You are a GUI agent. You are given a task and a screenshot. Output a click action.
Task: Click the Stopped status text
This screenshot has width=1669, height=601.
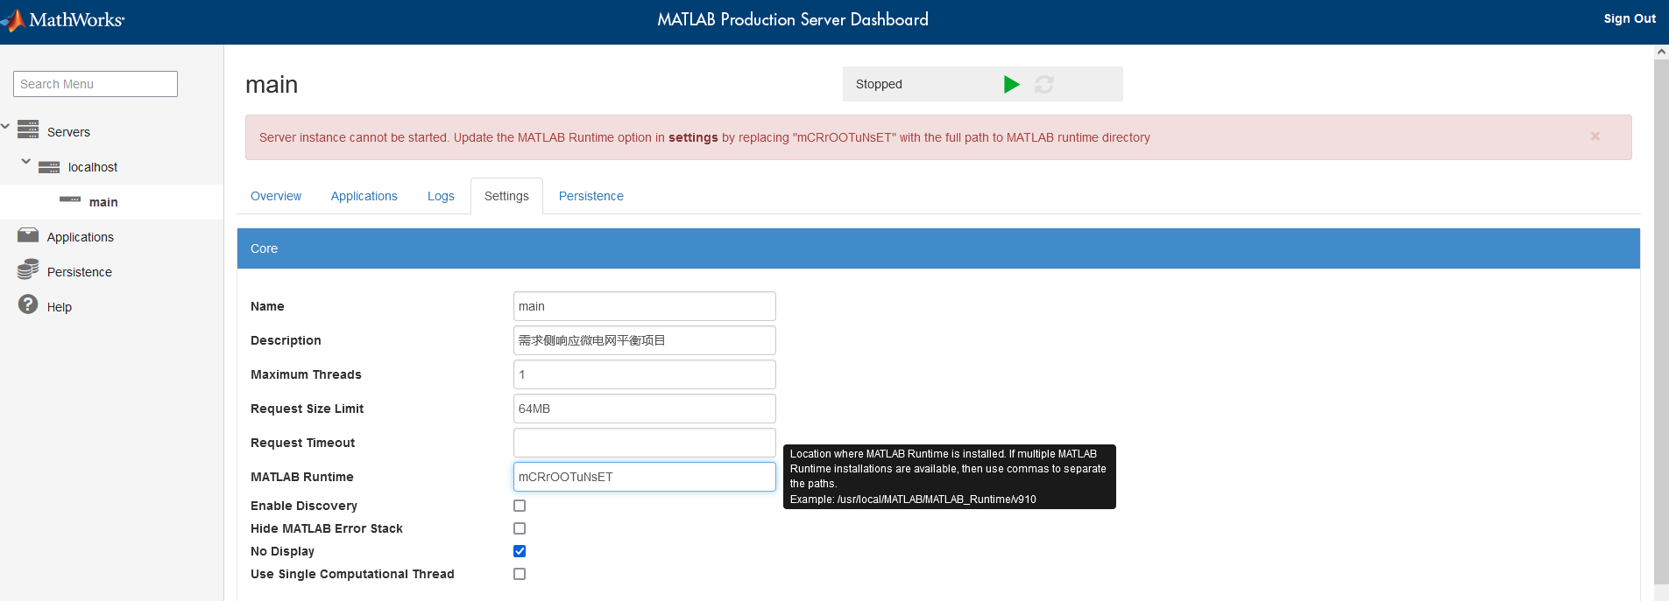point(879,84)
